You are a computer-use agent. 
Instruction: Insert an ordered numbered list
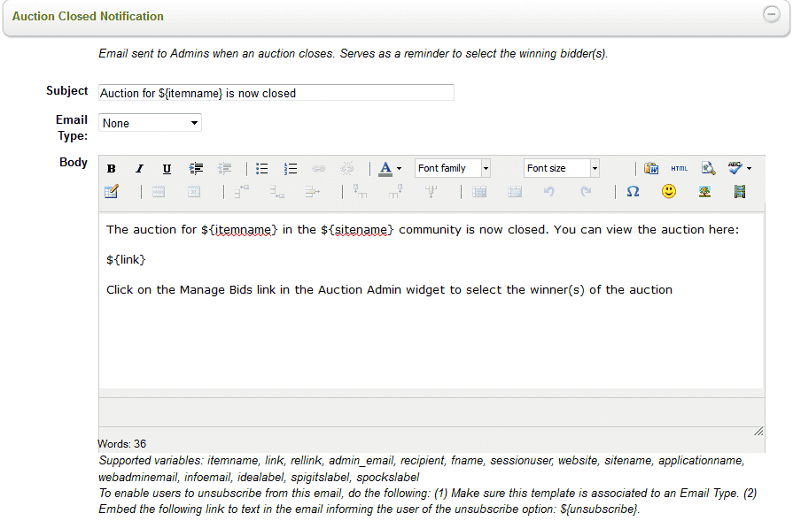pos(291,169)
